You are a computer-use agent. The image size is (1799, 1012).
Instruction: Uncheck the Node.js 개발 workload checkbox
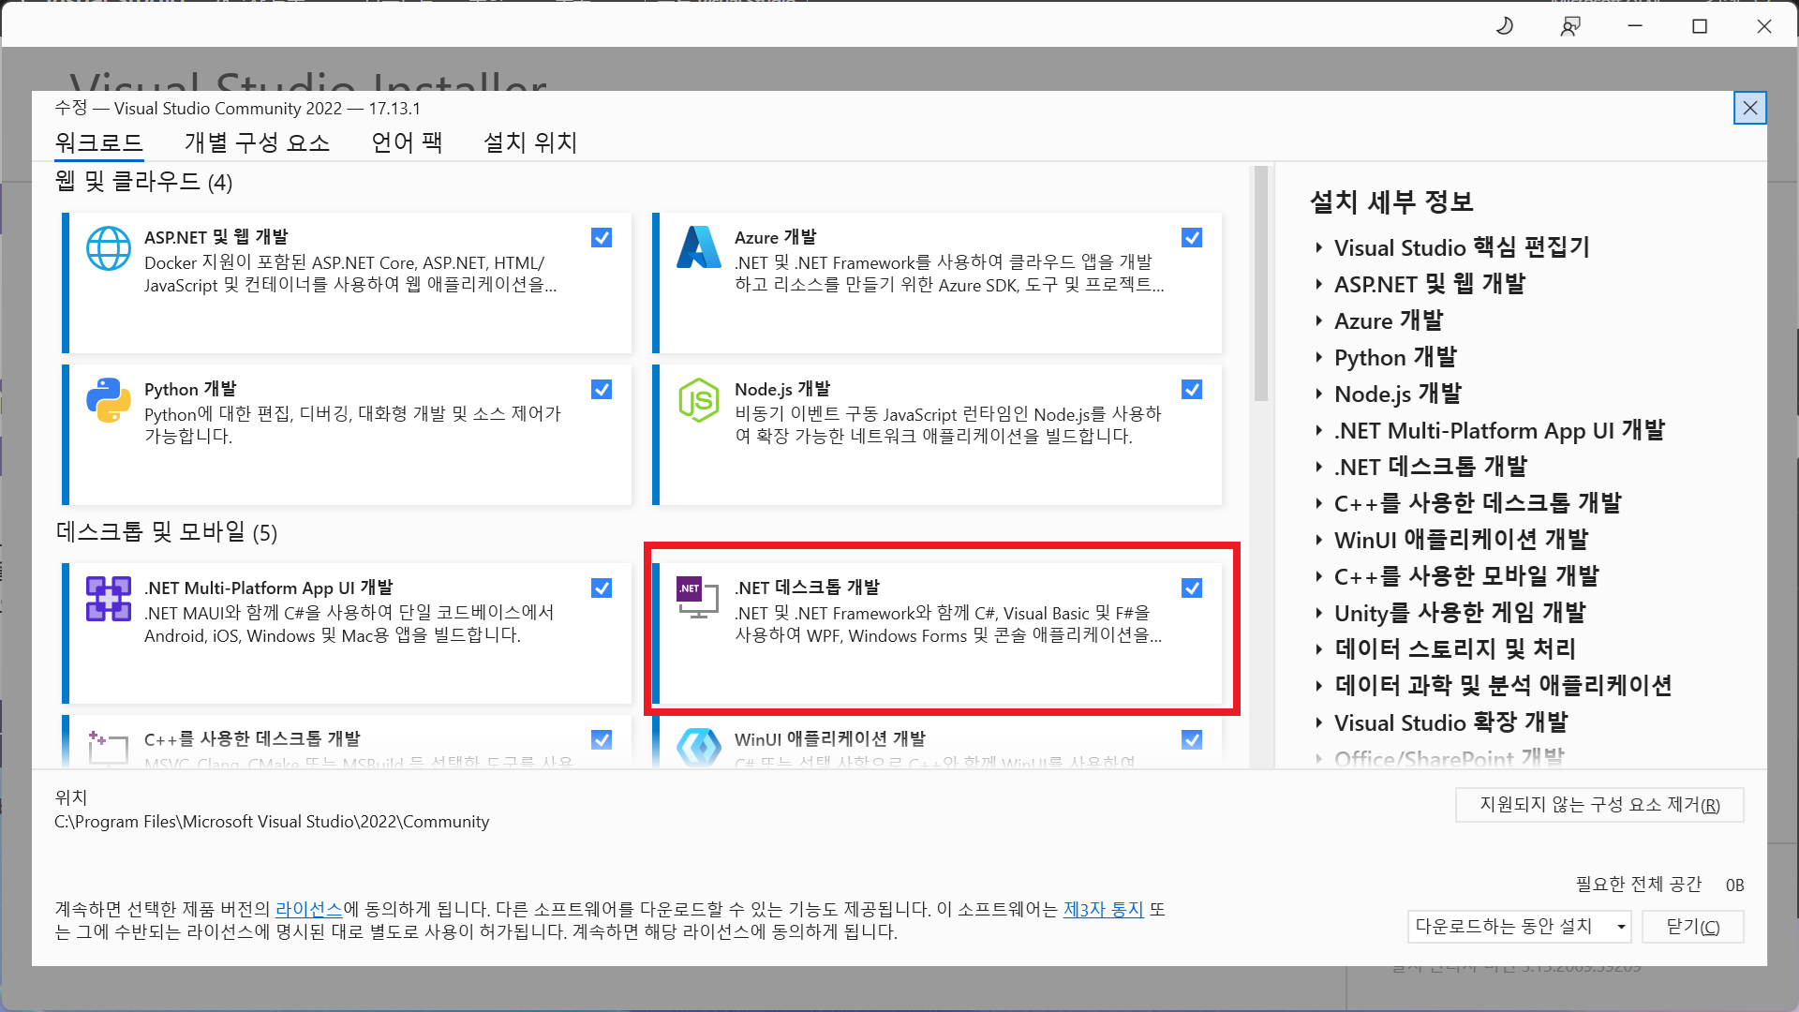(1192, 390)
